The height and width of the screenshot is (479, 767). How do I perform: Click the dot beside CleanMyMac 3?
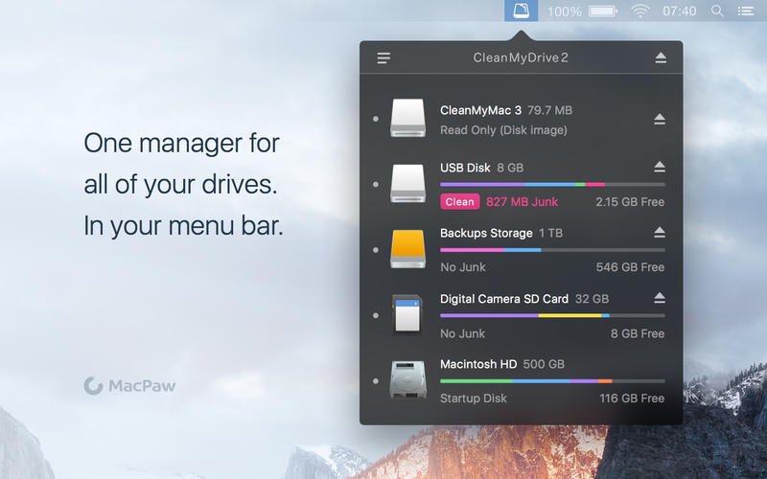(376, 119)
